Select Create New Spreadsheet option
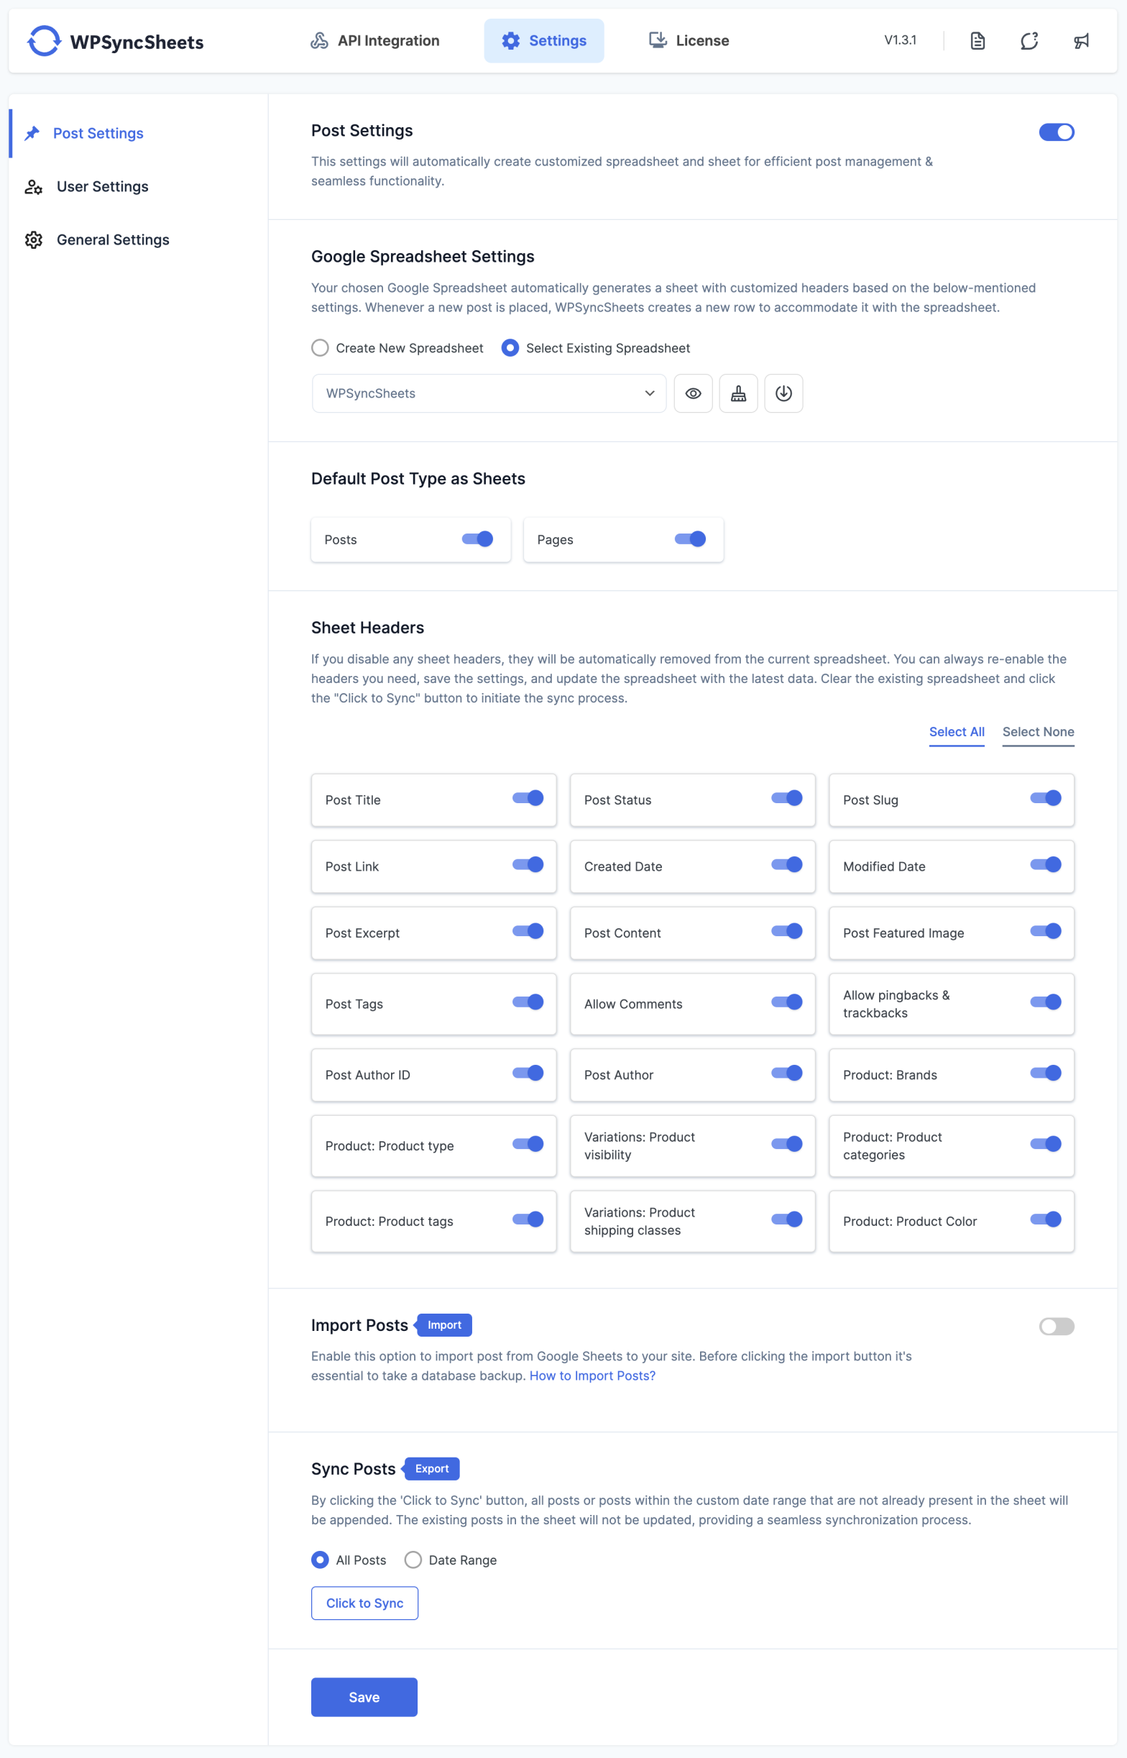 320,349
